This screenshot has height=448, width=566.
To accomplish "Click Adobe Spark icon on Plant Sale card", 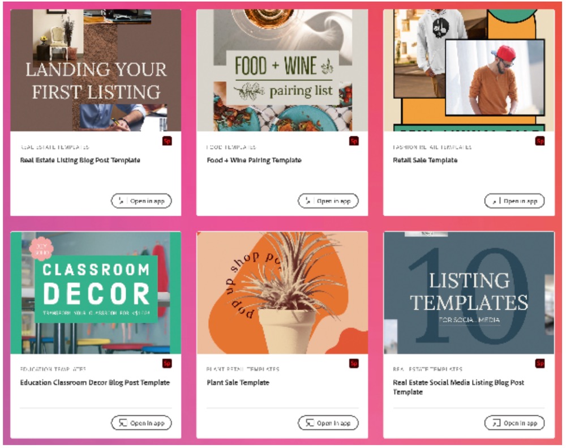I will [354, 363].
